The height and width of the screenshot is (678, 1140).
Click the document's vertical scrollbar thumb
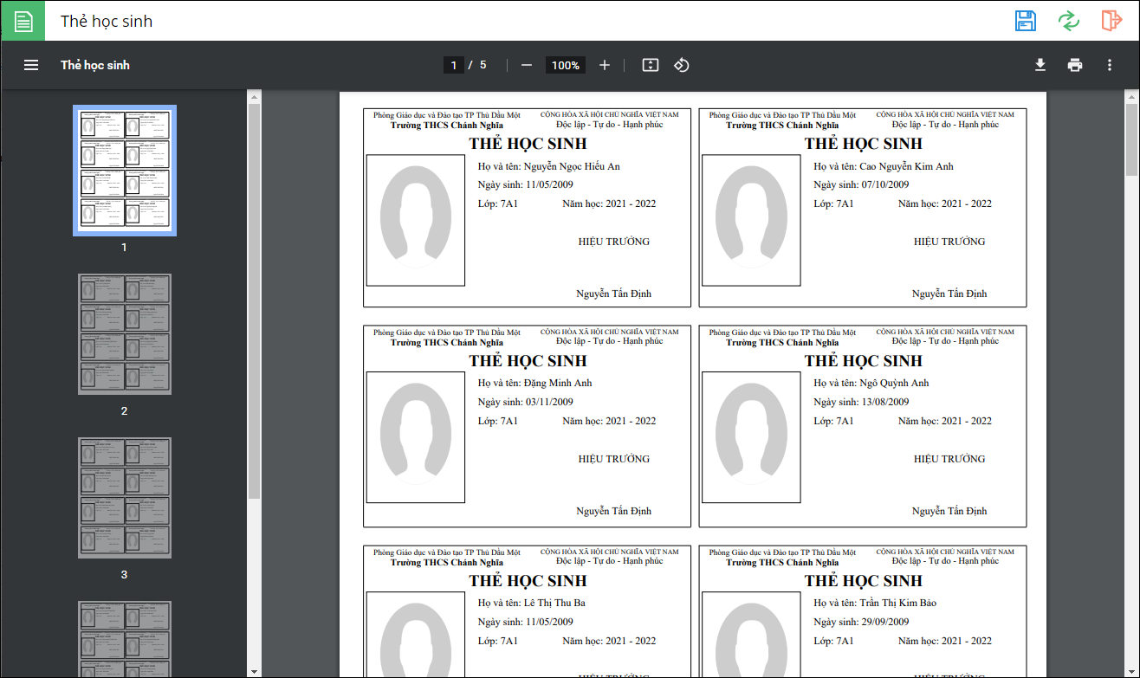coord(1131,139)
